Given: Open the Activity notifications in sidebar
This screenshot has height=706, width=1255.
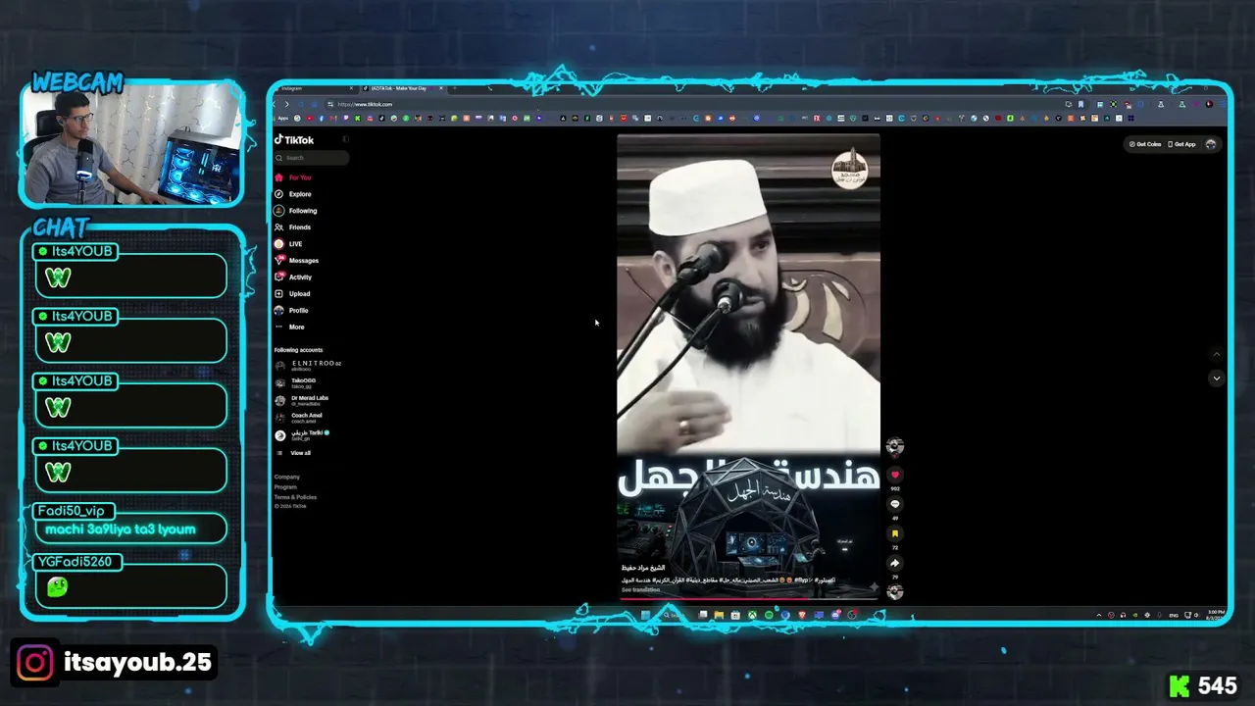Looking at the screenshot, I should (x=294, y=277).
